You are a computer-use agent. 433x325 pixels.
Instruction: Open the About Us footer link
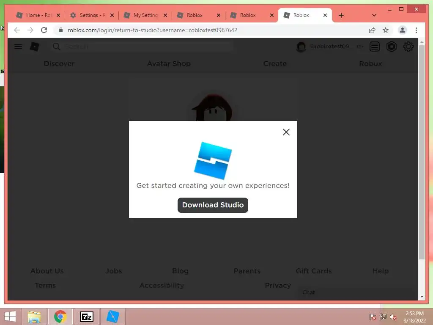click(x=47, y=271)
